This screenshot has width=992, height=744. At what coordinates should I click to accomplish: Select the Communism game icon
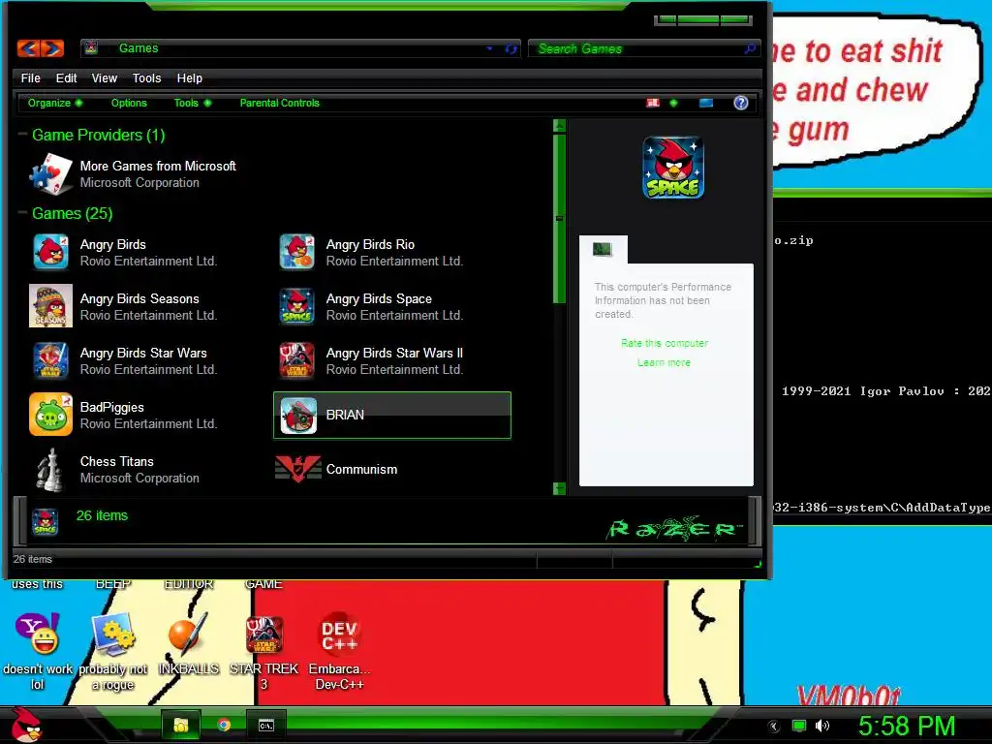[297, 470]
